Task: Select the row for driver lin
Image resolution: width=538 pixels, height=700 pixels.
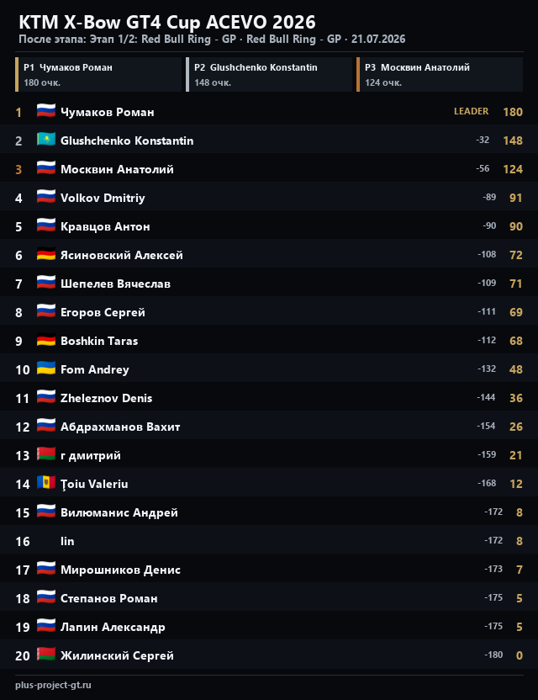Action: tap(269, 541)
